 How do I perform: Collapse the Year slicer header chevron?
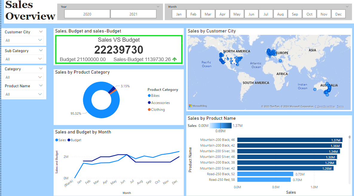[x=158, y=7]
